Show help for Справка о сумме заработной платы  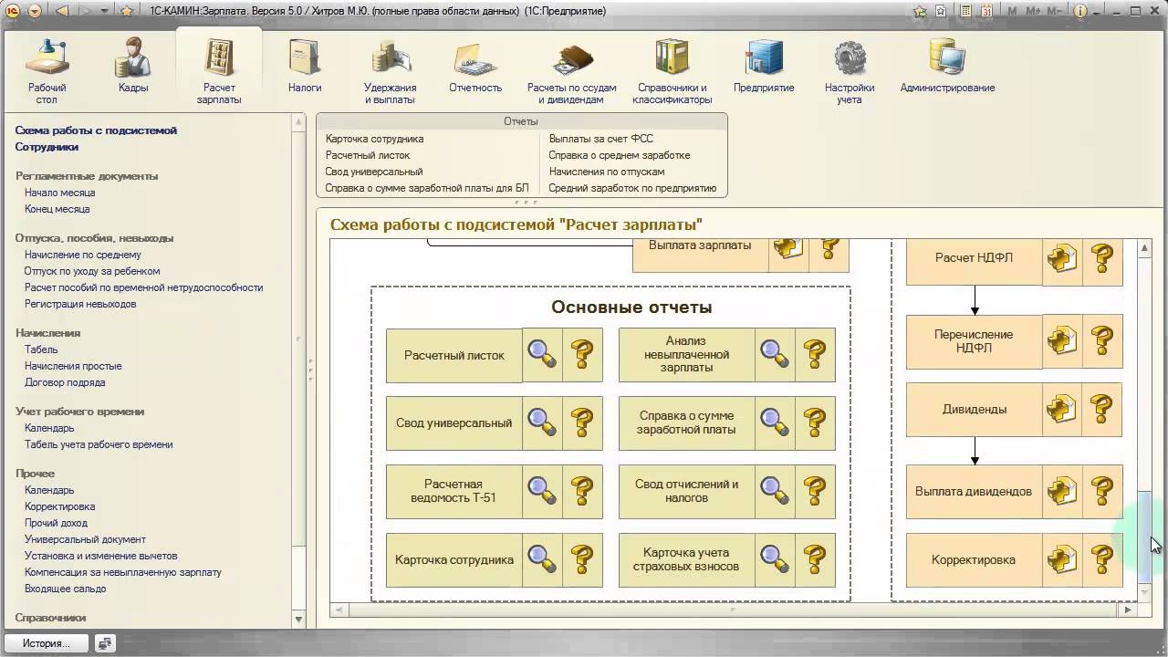[x=815, y=423]
